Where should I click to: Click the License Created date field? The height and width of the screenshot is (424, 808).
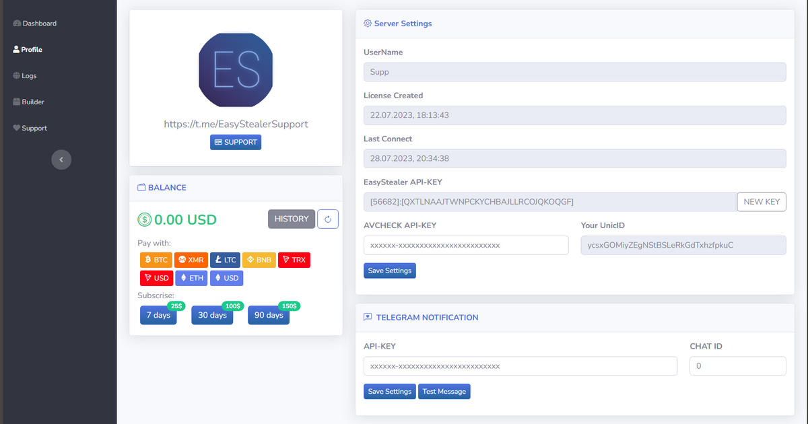coord(575,115)
